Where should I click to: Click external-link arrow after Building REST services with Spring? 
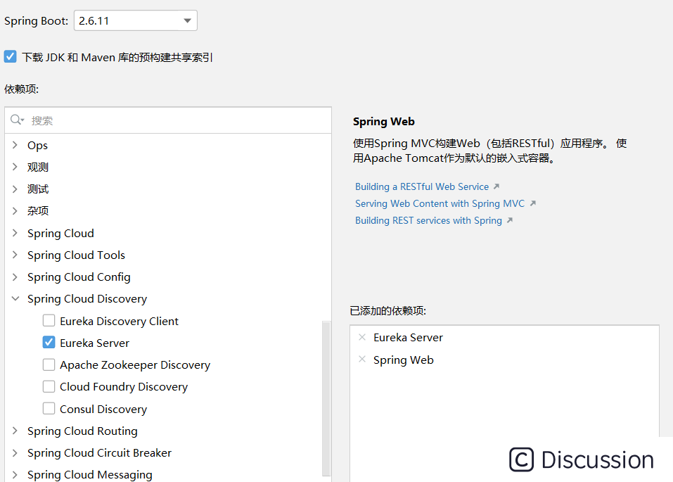(x=508, y=220)
